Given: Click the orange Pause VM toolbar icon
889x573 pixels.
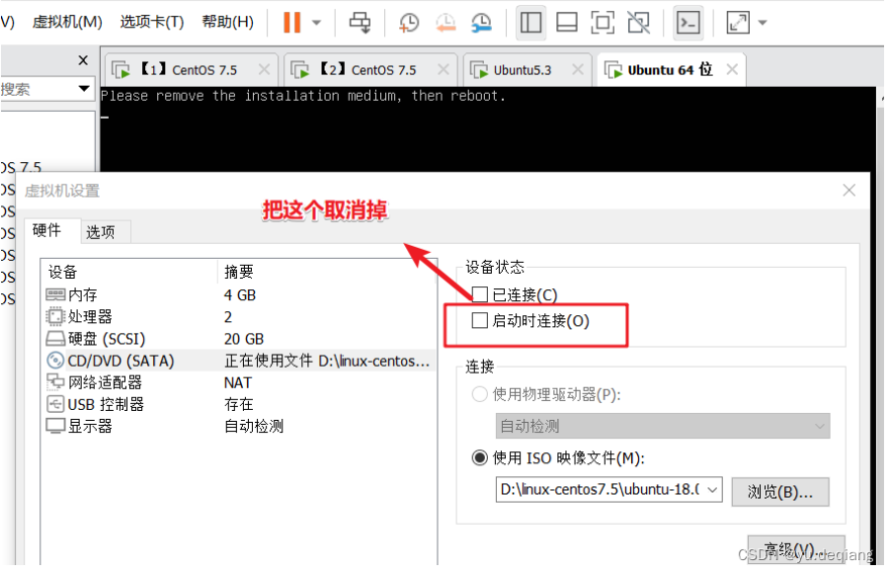Looking at the screenshot, I should tap(292, 23).
